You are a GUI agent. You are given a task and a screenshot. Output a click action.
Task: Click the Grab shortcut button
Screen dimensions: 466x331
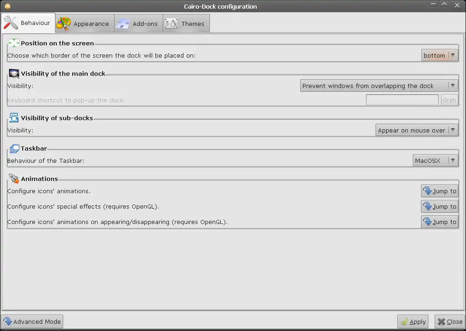449,100
